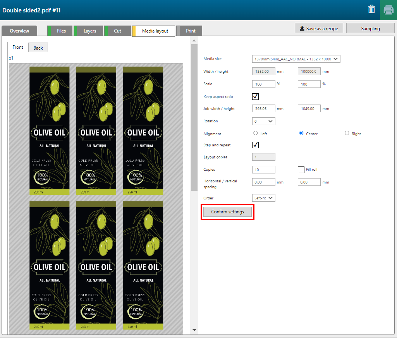Toggle Keep aspect ratio checkbox
Image resolution: width=397 pixels, height=338 pixels.
(255, 96)
